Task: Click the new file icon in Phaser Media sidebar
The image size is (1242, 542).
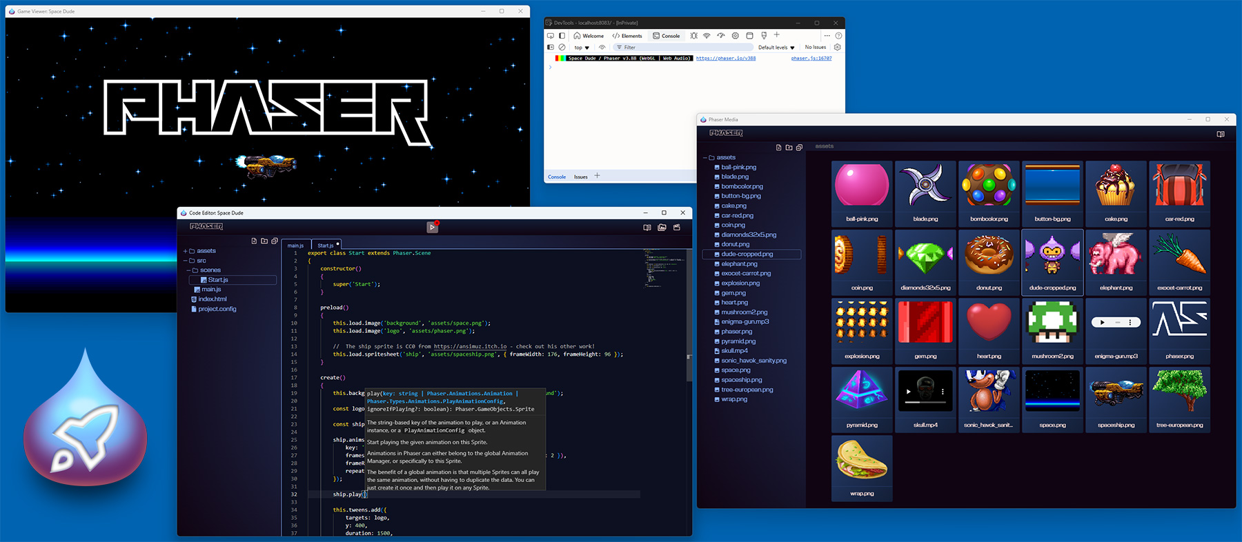Action: [x=779, y=148]
